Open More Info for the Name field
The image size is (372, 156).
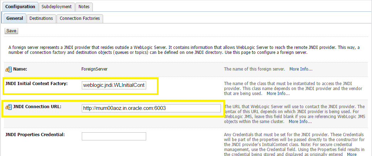301,69
